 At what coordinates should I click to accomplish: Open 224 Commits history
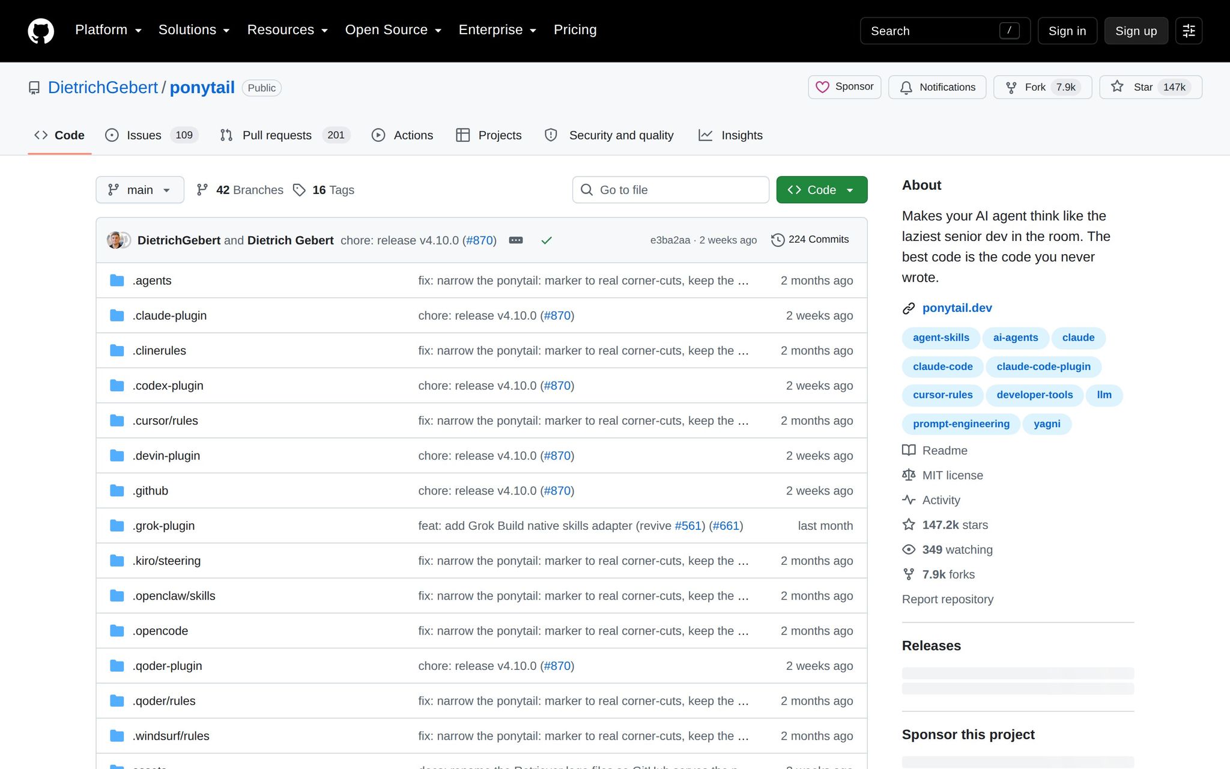810,240
